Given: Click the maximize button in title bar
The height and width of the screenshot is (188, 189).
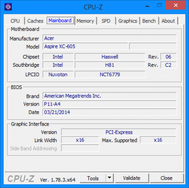Looking at the screenshot, I should pyautogui.click(x=160, y=5).
